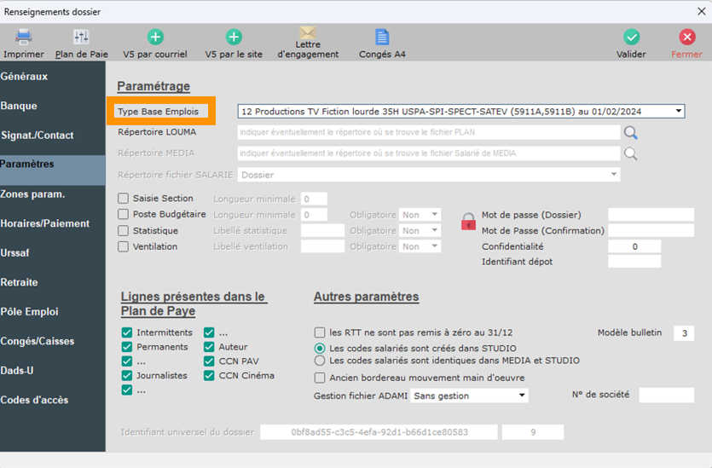This screenshot has width=712, height=468.
Task: Uncheck the CCN Cinéma checkbox
Action: click(x=209, y=376)
